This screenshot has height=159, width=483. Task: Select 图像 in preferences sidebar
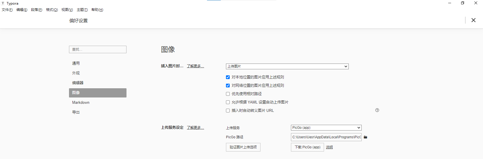point(98,93)
